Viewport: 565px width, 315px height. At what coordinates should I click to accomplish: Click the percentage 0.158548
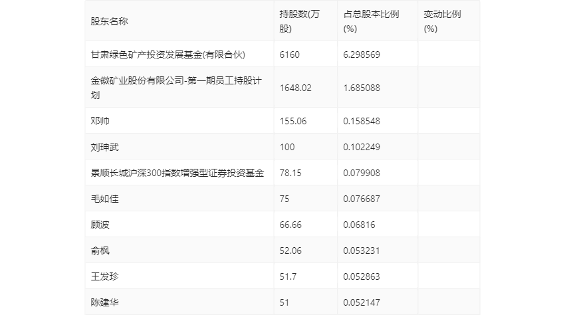(362, 121)
